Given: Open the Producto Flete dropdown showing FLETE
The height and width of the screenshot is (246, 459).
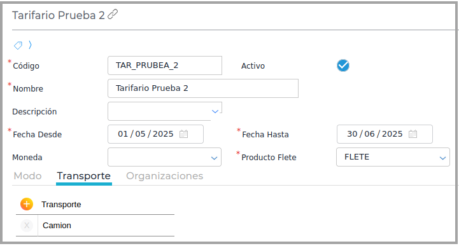Looking at the screenshot, I should [393, 157].
